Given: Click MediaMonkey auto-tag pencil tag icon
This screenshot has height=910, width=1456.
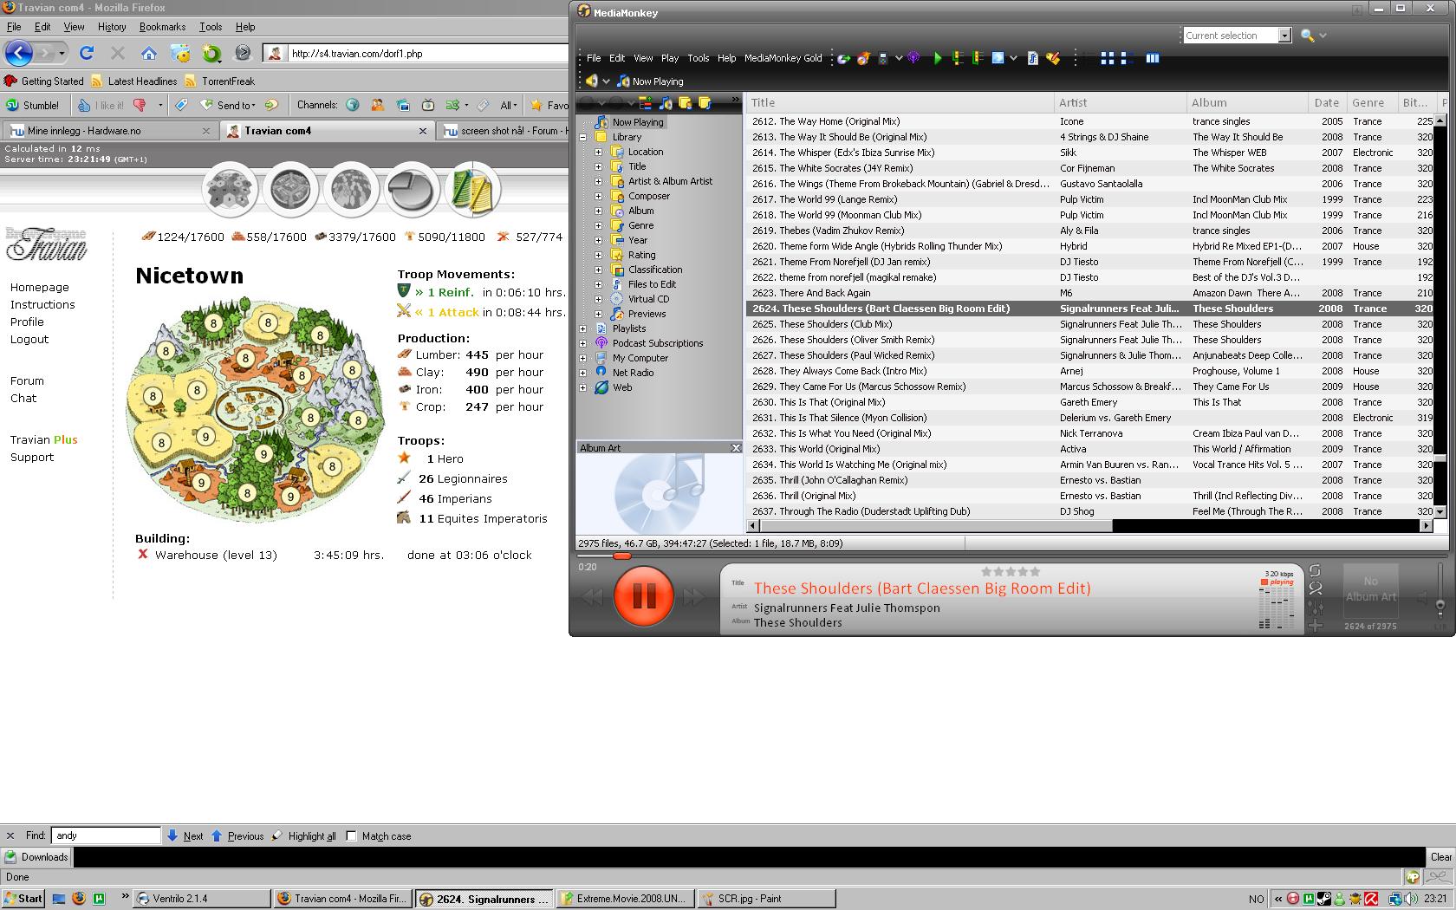Looking at the screenshot, I should click(x=1053, y=58).
